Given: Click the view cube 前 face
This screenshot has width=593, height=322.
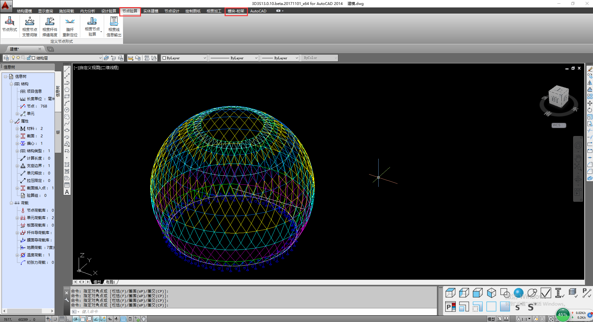Looking at the screenshot, I should [x=555, y=99].
